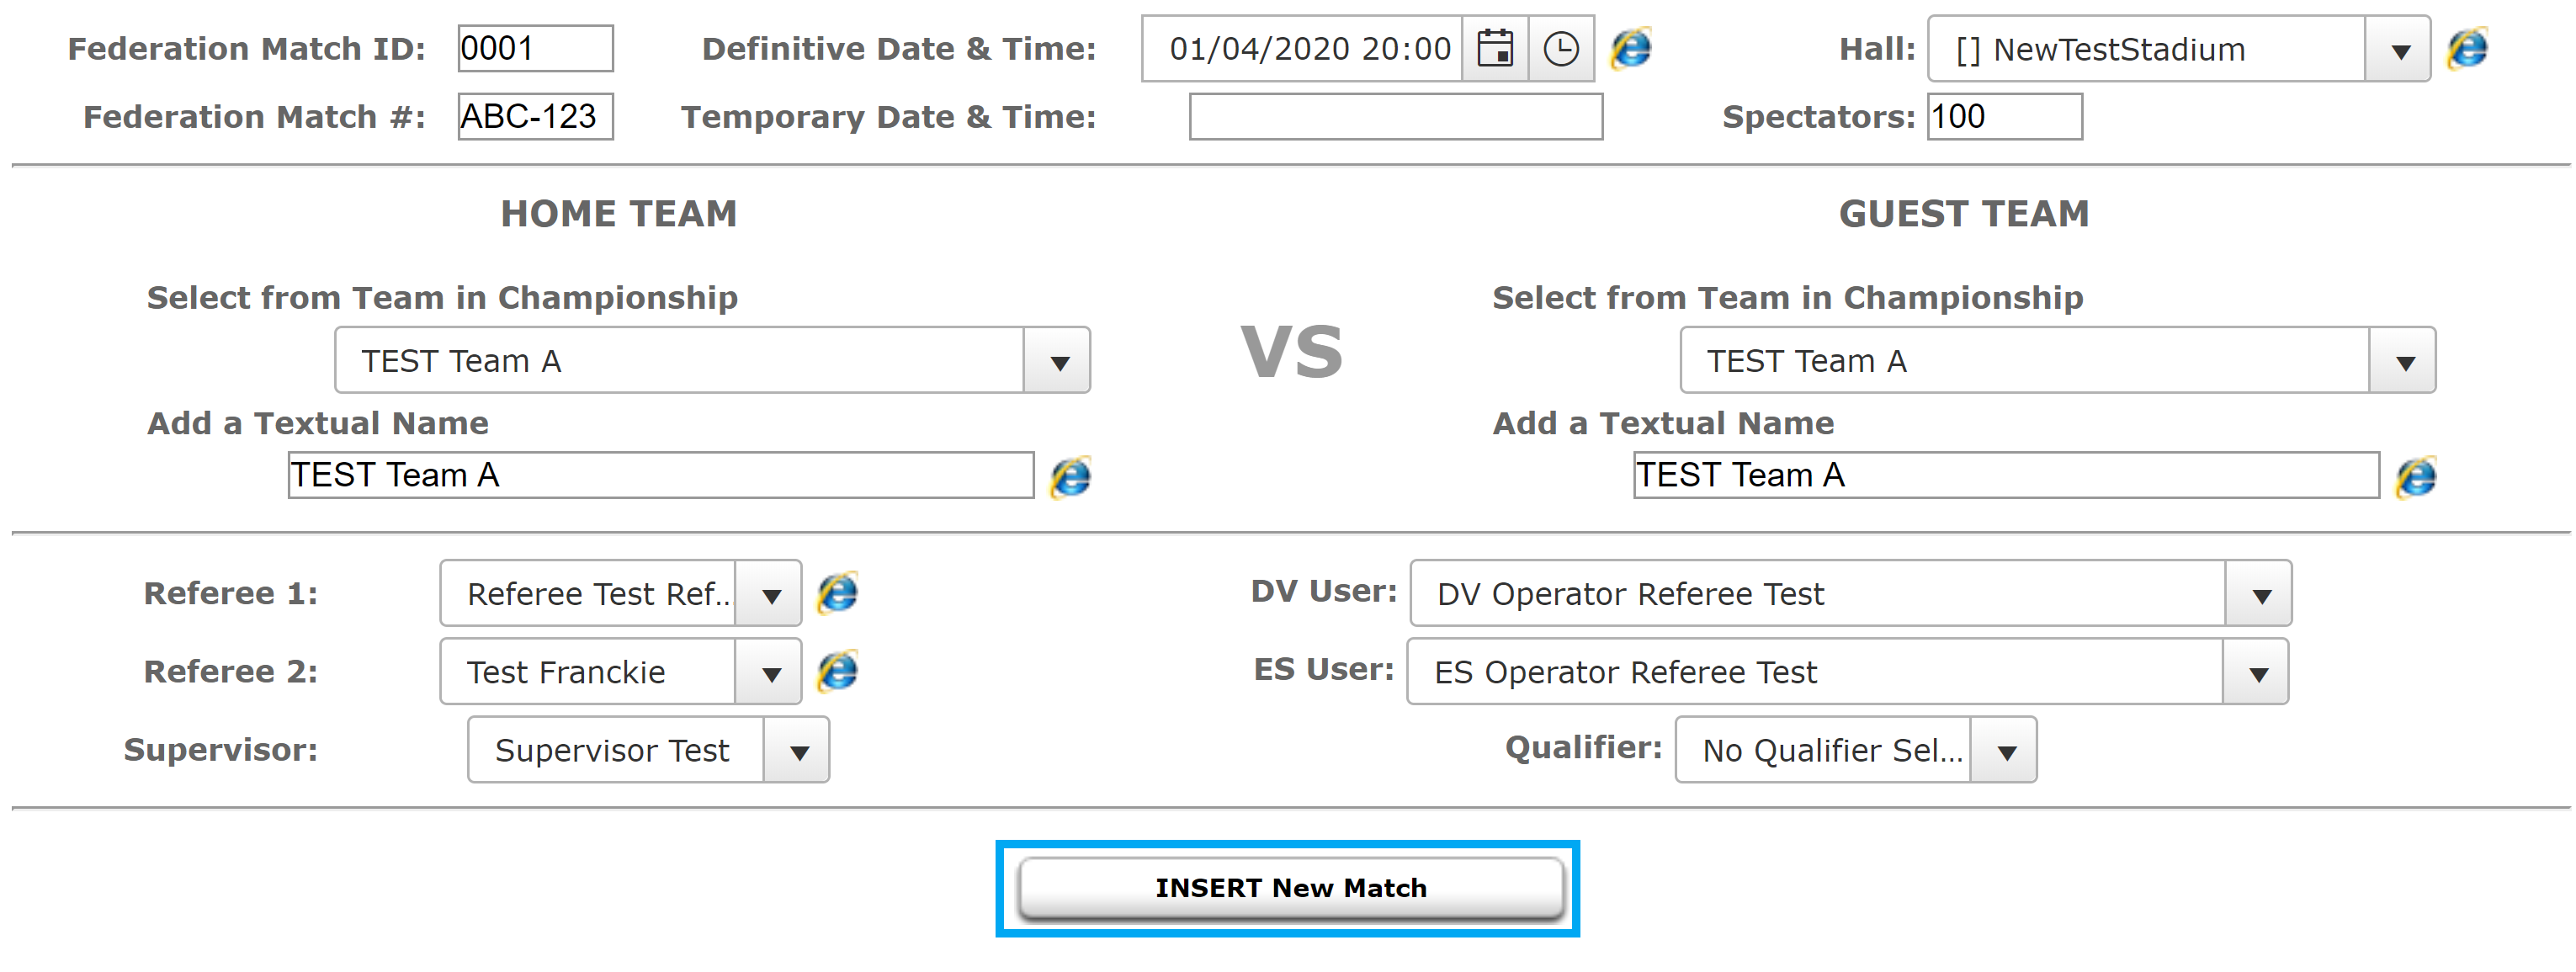The height and width of the screenshot is (972, 2576).
Task: Expand the Hall dropdown showing NewTestStadium
Action: 2179,48
